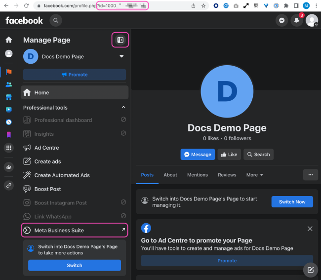
Task: Select the Reviews tab
Action: pos(227,175)
